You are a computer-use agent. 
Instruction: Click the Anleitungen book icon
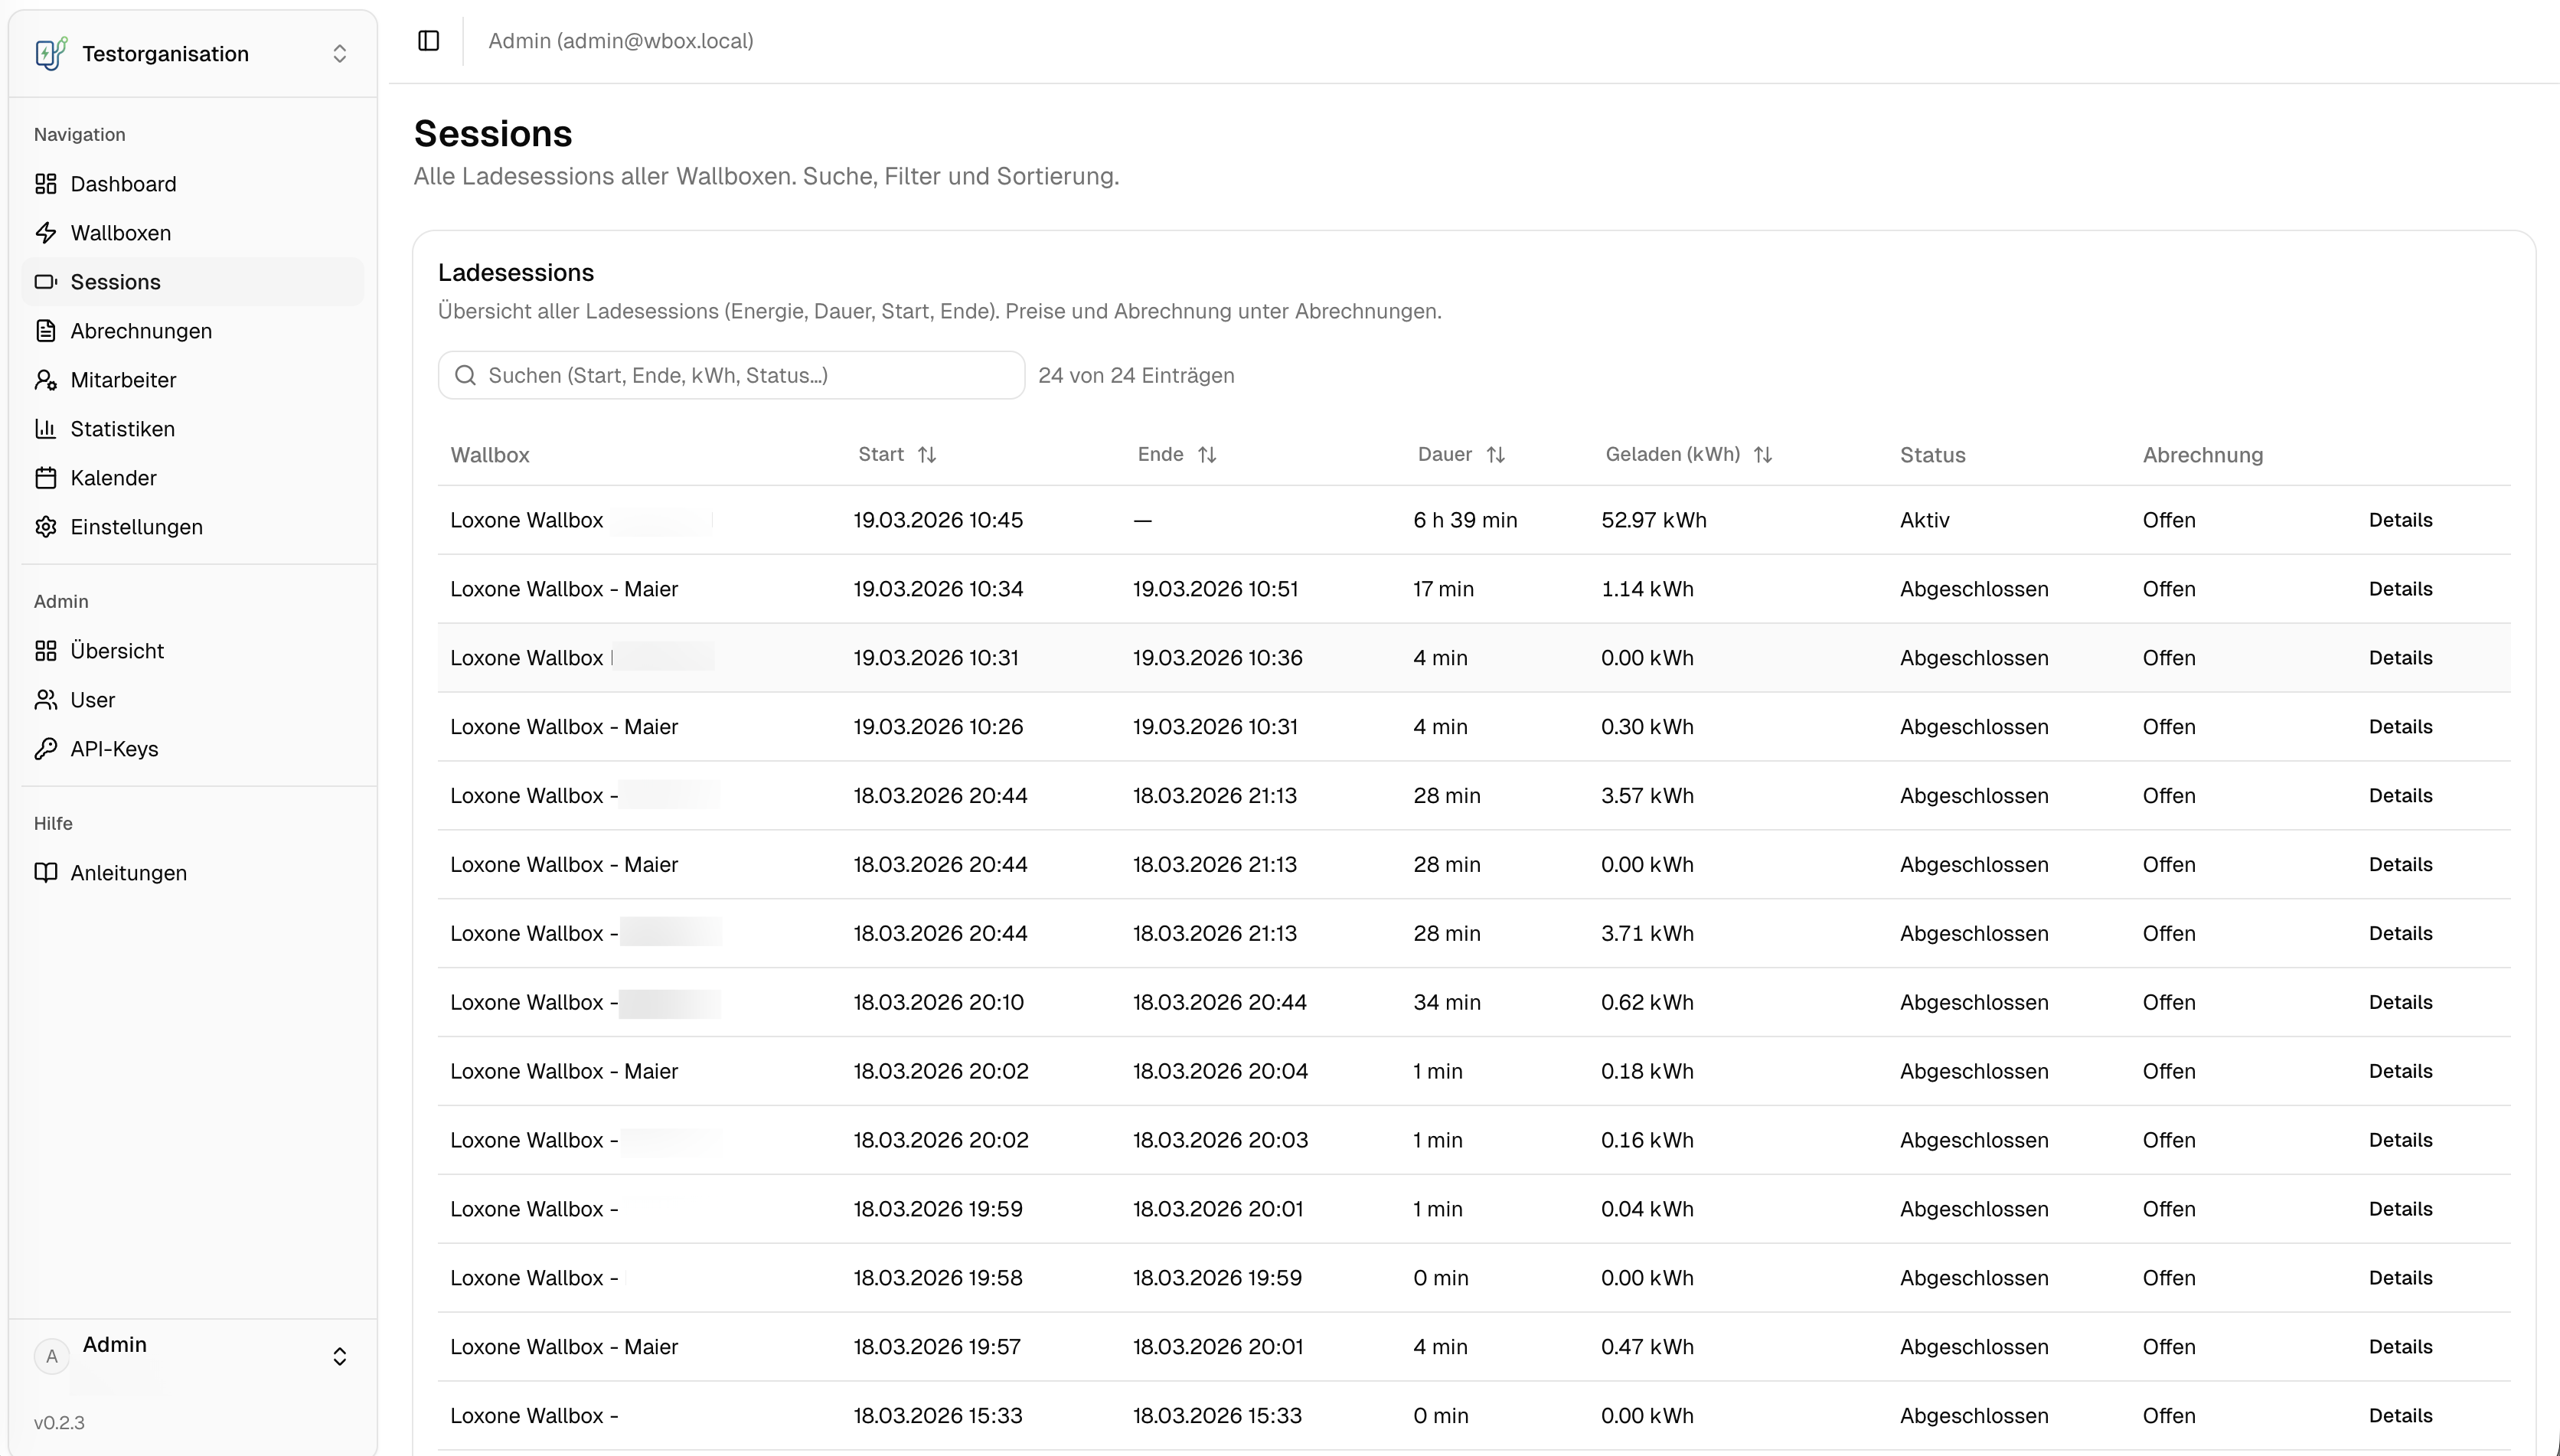pos(46,873)
